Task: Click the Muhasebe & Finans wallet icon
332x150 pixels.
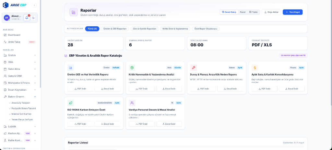Action: (x=5, y=83)
